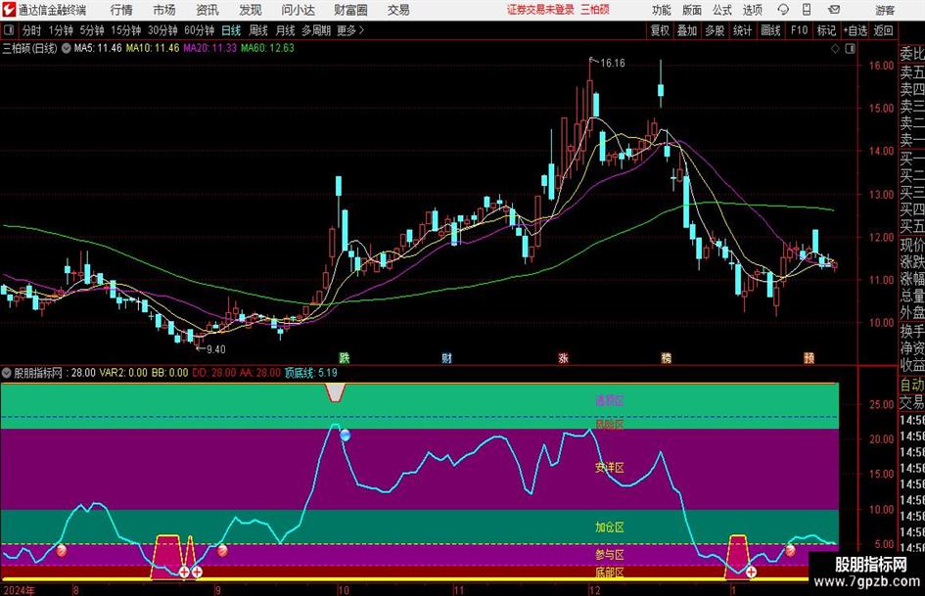This screenshot has height=596, width=925.
Task: Open the 多周期 multi-period view
Action: pos(316,30)
